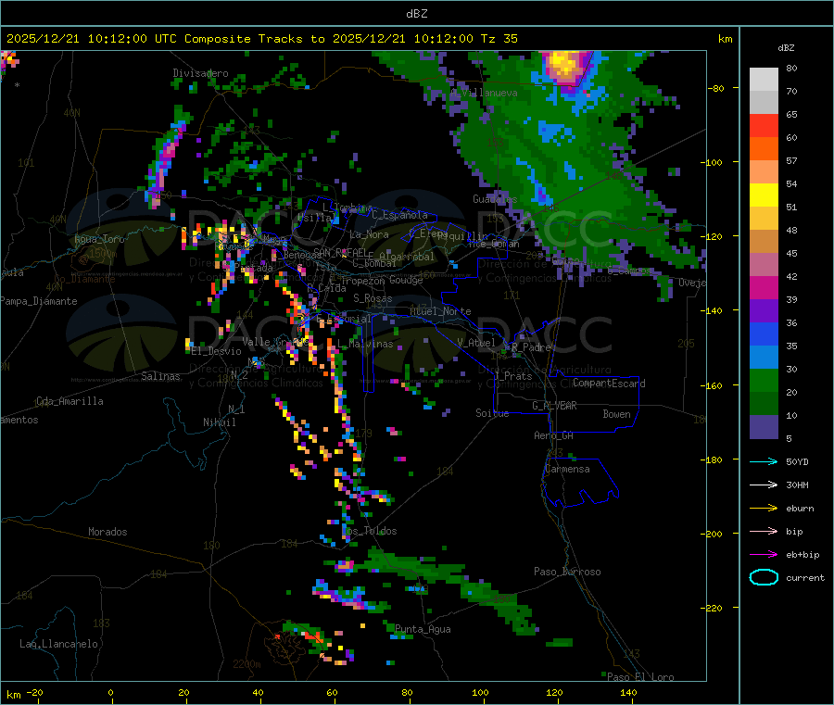Pick the magenta 39-42 dBZ swatch
Viewport: 834px width, 705px height.
click(x=764, y=288)
